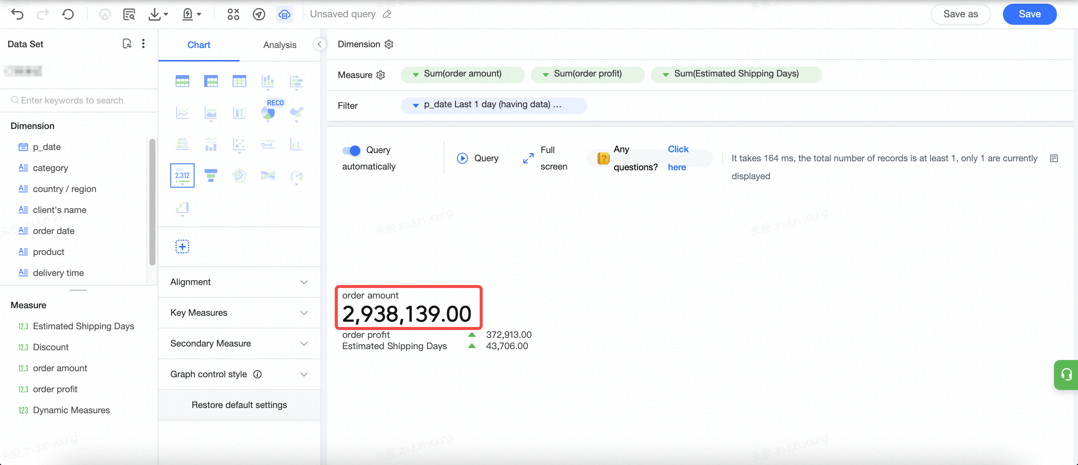Viewport: 1078px width, 465px height.
Task: Click the refresh circular arrow icon
Action: (68, 14)
